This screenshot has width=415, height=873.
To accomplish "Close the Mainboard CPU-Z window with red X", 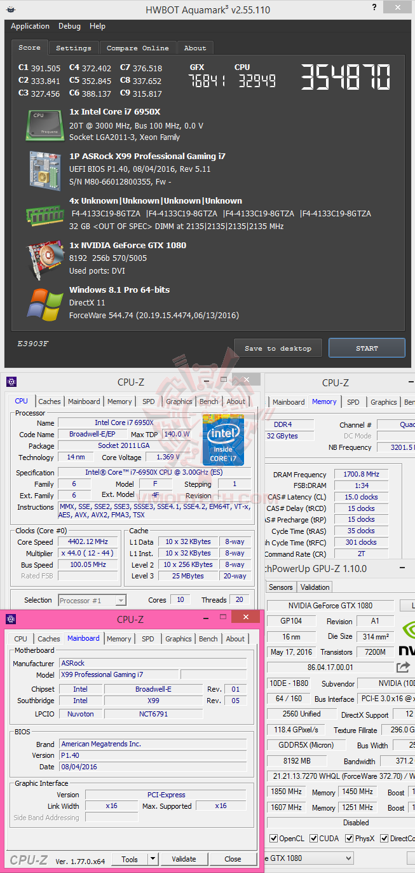I will 245,617.
